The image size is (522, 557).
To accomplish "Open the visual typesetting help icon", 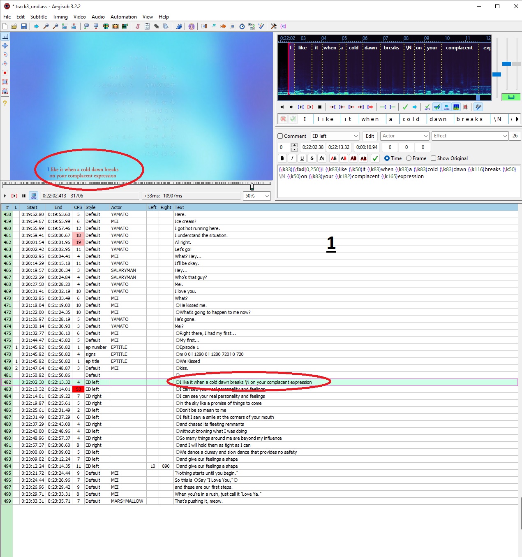I will pos(5,103).
